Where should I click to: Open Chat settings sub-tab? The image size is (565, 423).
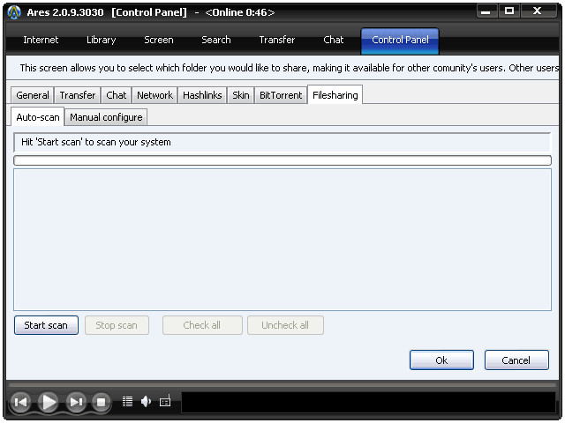116,95
